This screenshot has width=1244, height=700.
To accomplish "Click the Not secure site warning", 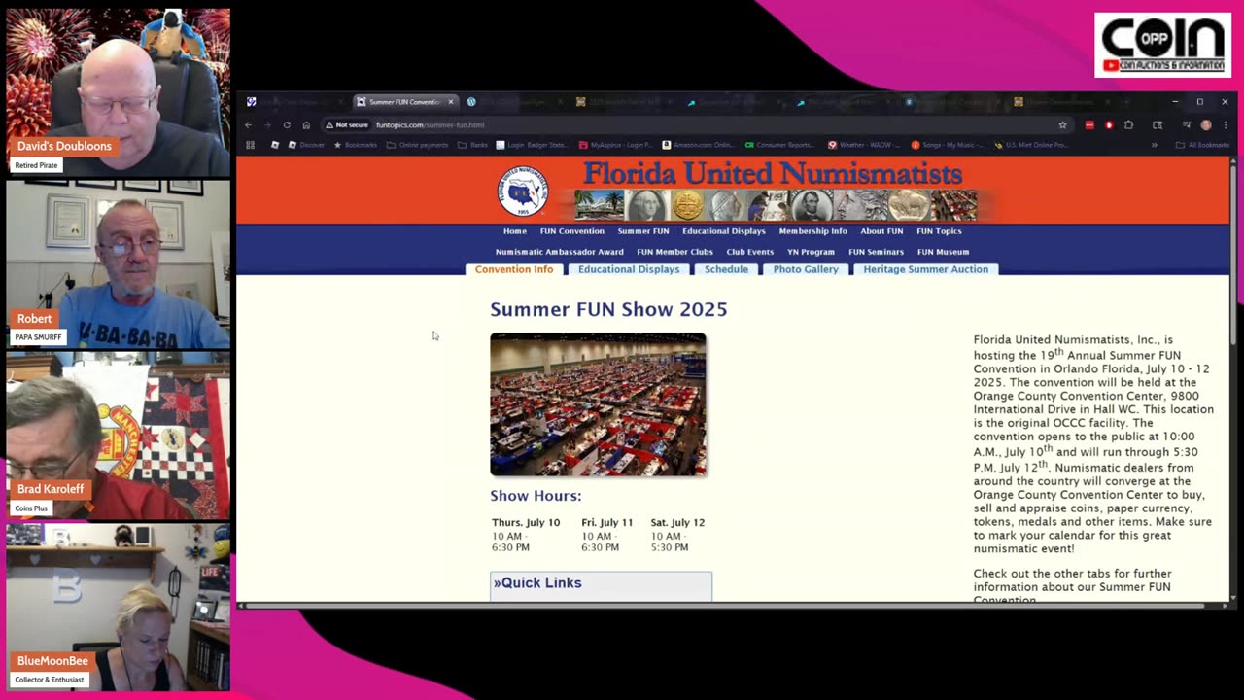I will (x=347, y=124).
